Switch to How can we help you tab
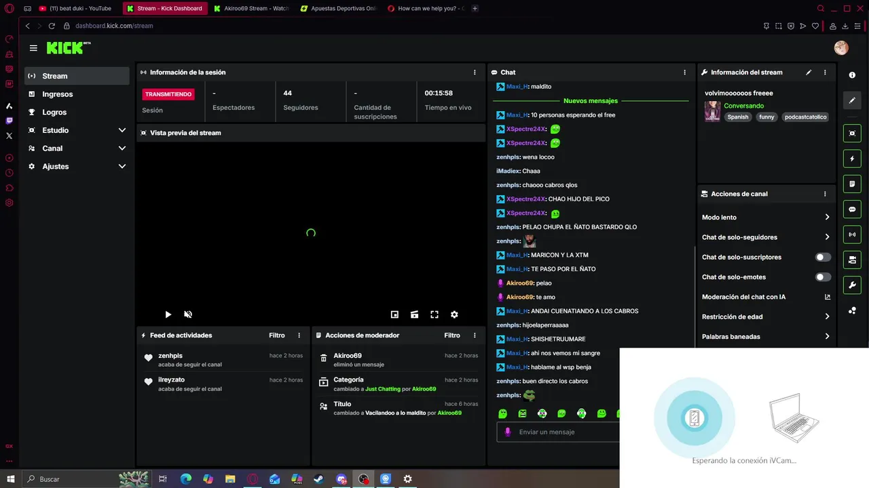The height and width of the screenshot is (488, 869). click(x=425, y=8)
